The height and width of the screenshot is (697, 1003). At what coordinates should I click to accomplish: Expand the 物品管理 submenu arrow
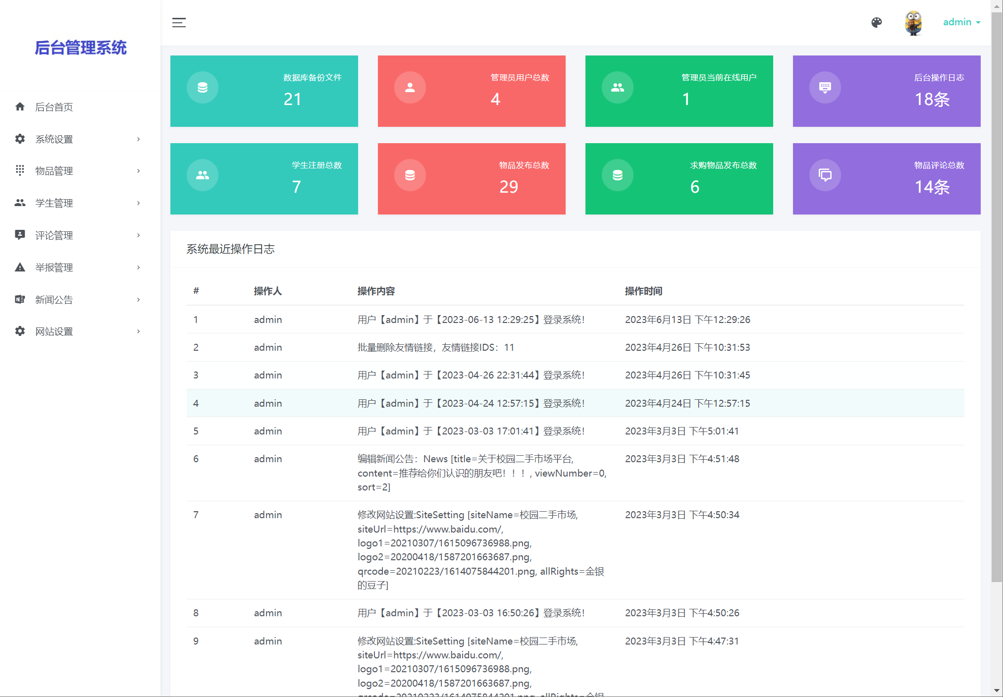(x=139, y=171)
